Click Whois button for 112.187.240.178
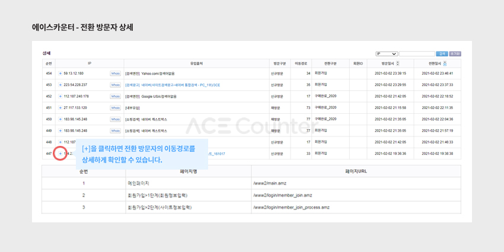 (115, 97)
